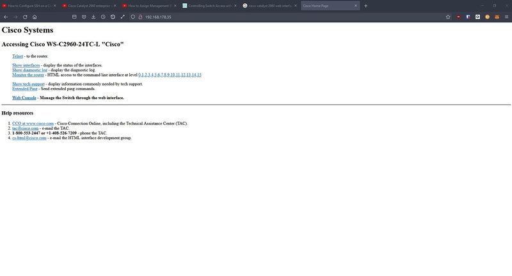Screen dimensions: 512x276
Task: Click the fox-shaped extension icon
Action: 497,17
